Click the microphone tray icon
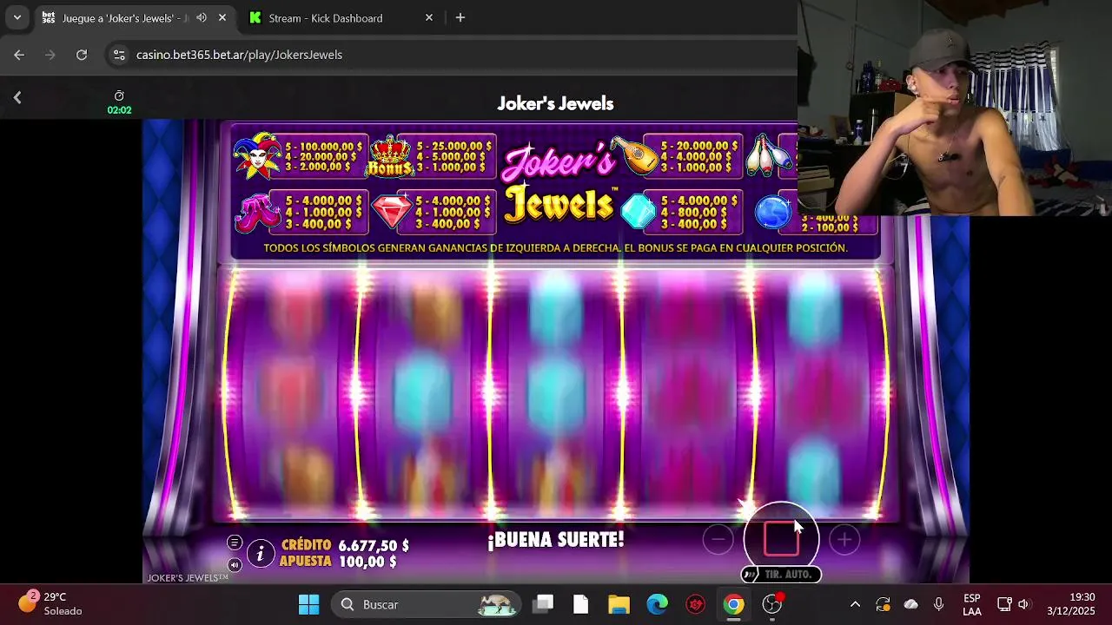The image size is (1112, 625). [x=938, y=604]
